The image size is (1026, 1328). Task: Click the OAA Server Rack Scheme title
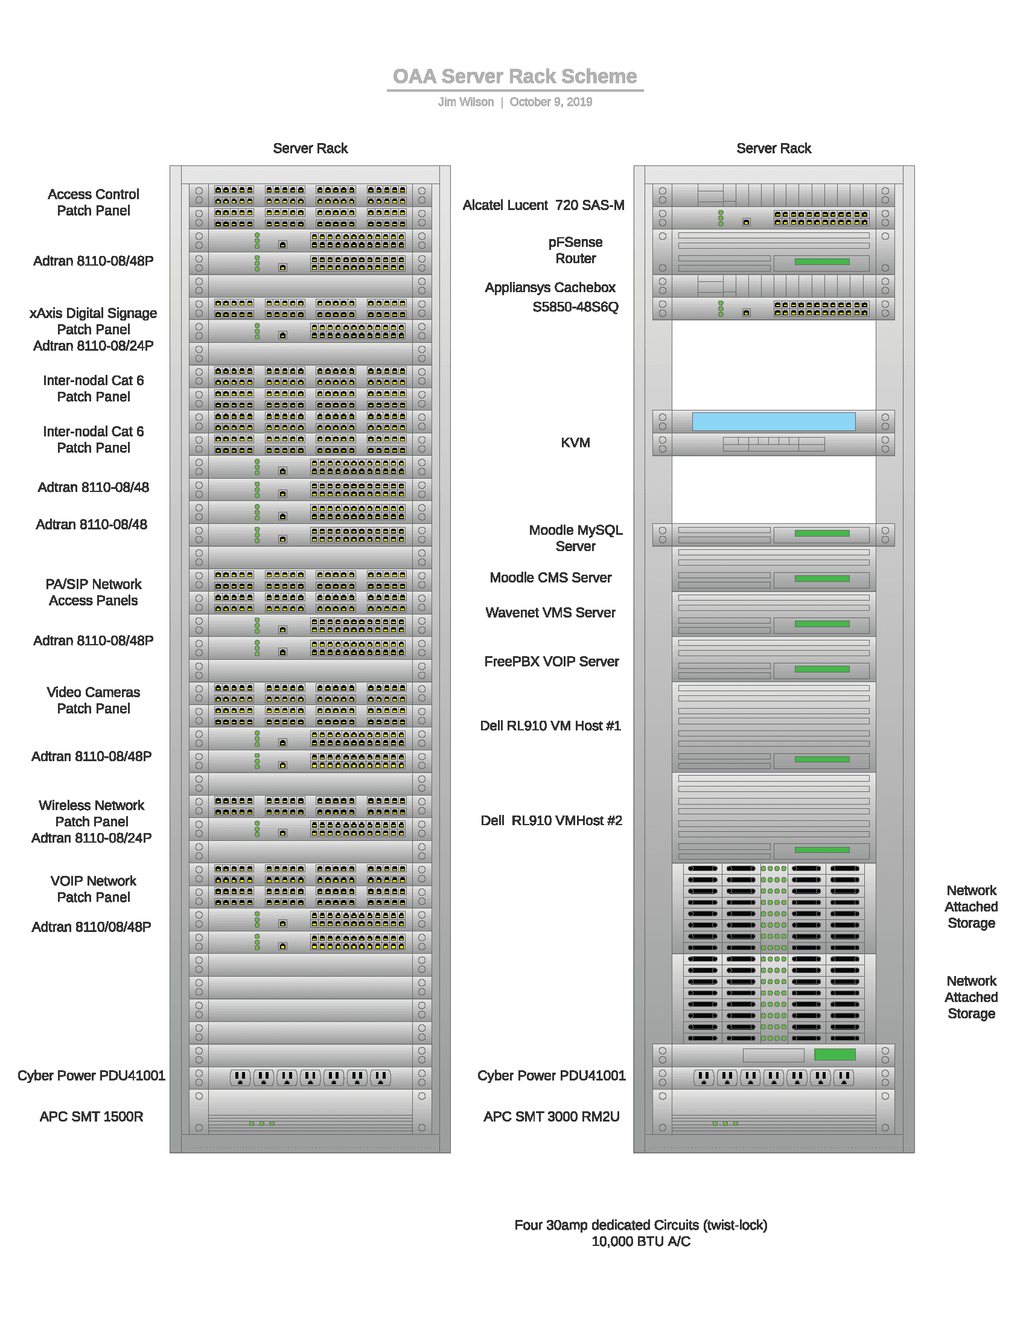pyautogui.click(x=515, y=77)
